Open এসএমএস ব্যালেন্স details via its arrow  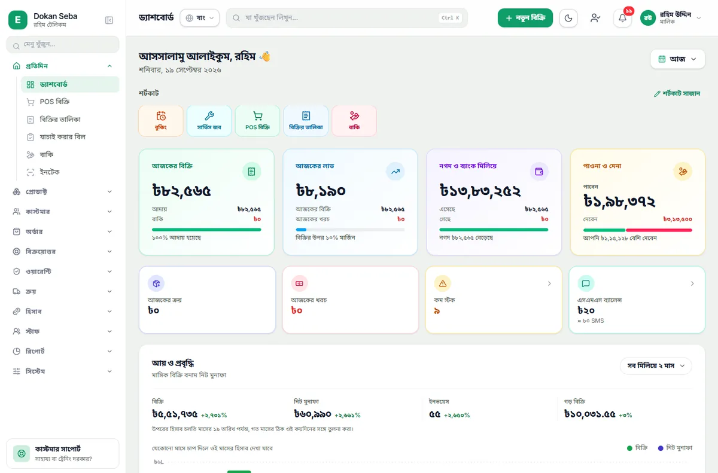692,283
